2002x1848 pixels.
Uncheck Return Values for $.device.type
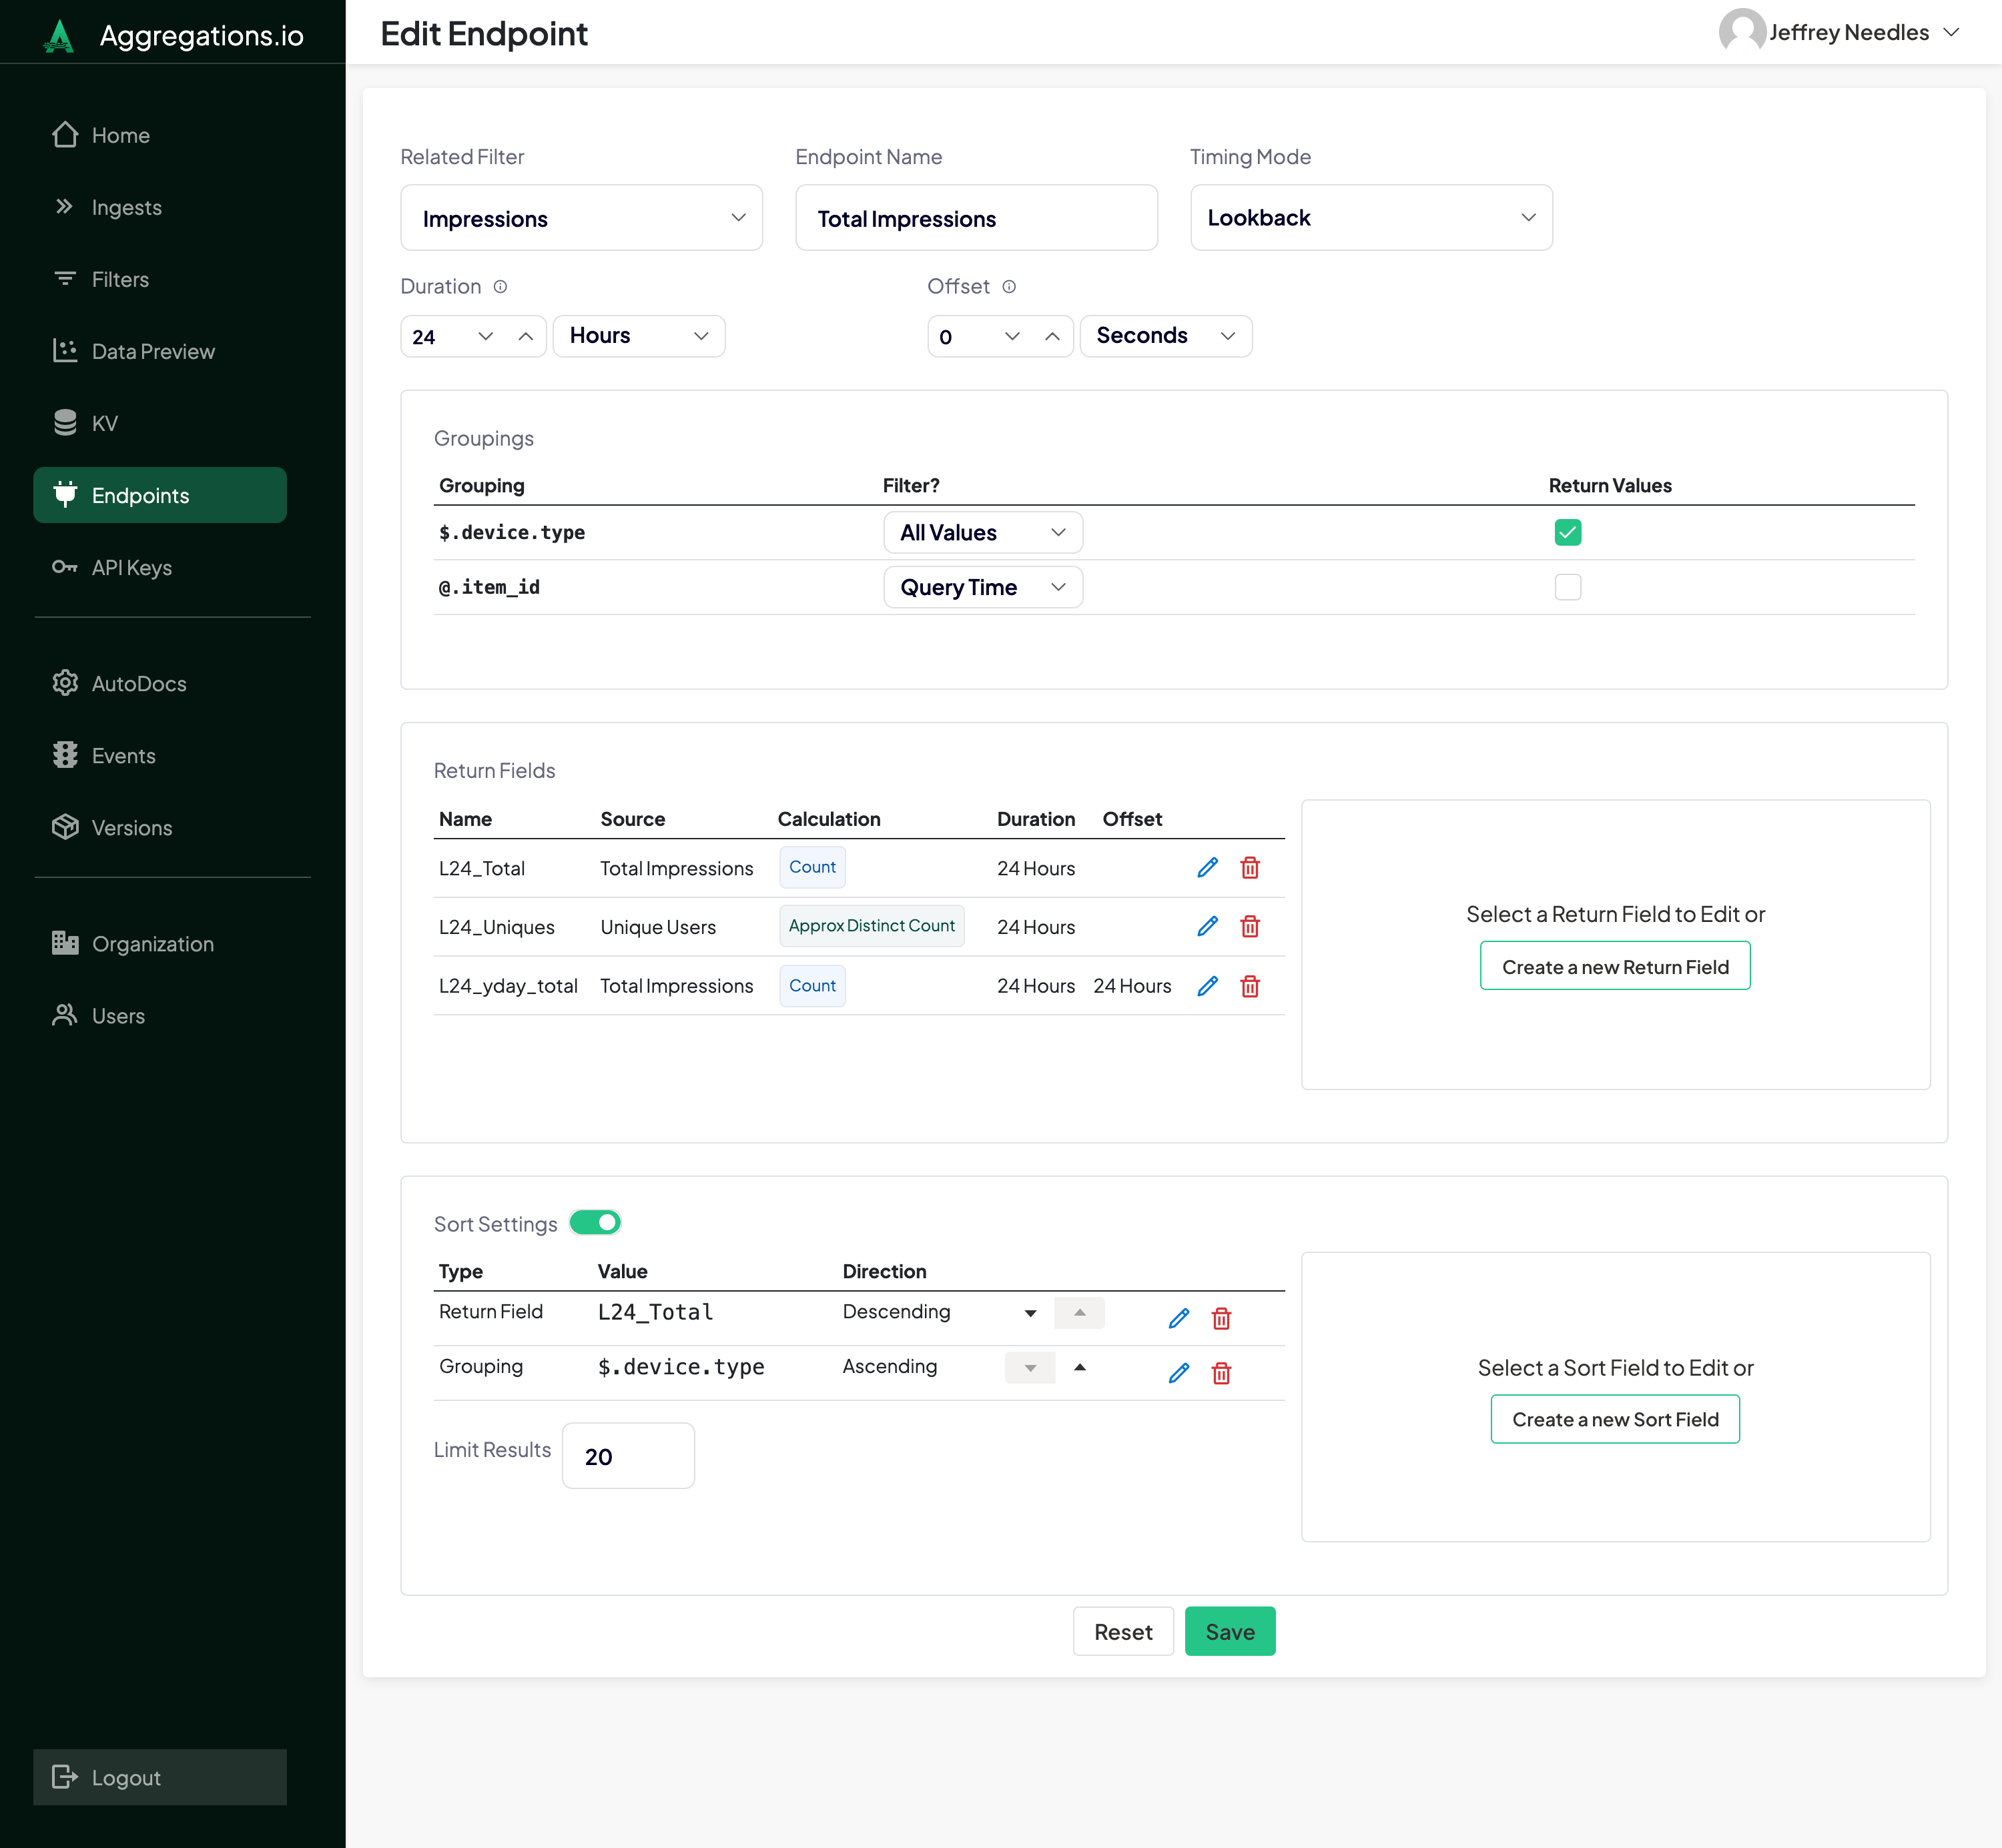pyautogui.click(x=1567, y=532)
